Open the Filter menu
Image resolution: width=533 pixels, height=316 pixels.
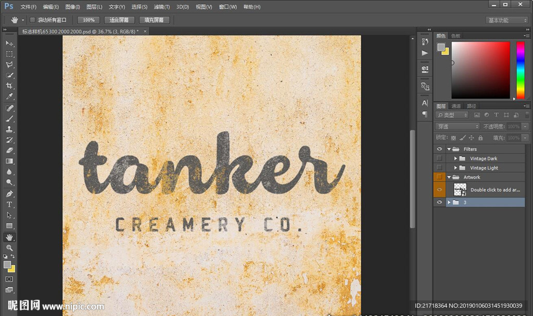161,7
